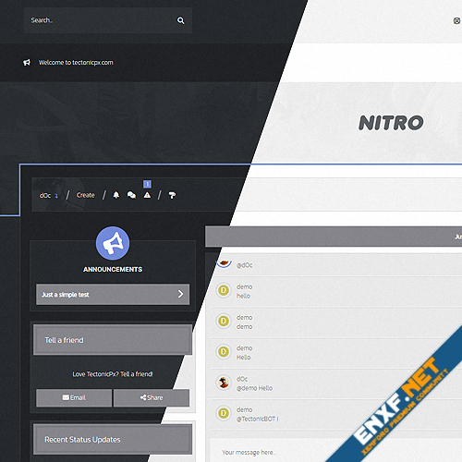The height and width of the screenshot is (462, 462).
Task: Open the 'Just a simple test' announcement chevron
Action: pos(180,294)
